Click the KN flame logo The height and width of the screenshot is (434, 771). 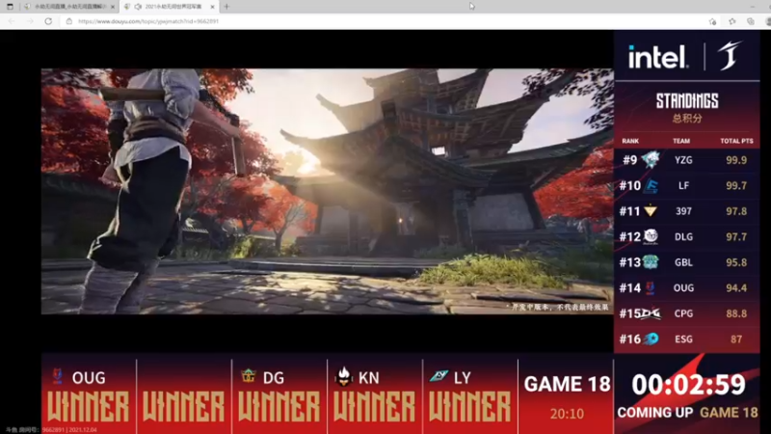click(x=344, y=376)
